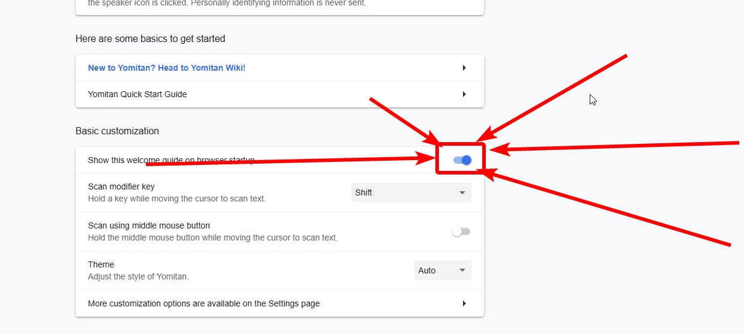This screenshot has width=744, height=334.
Task: Click 'Here are some basics to get started' heading
Action: (x=150, y=38)
